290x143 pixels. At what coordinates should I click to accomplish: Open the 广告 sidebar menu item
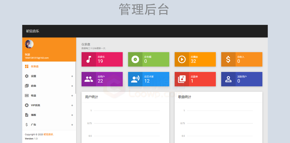49,125
